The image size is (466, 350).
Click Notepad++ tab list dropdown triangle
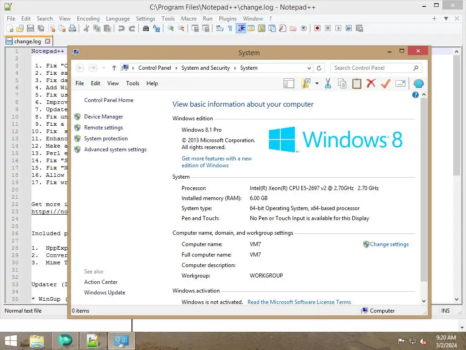pos(446,18)
